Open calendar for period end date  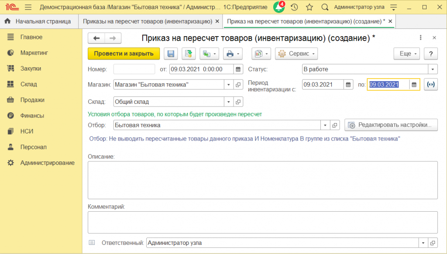click(x=414, y=85)
